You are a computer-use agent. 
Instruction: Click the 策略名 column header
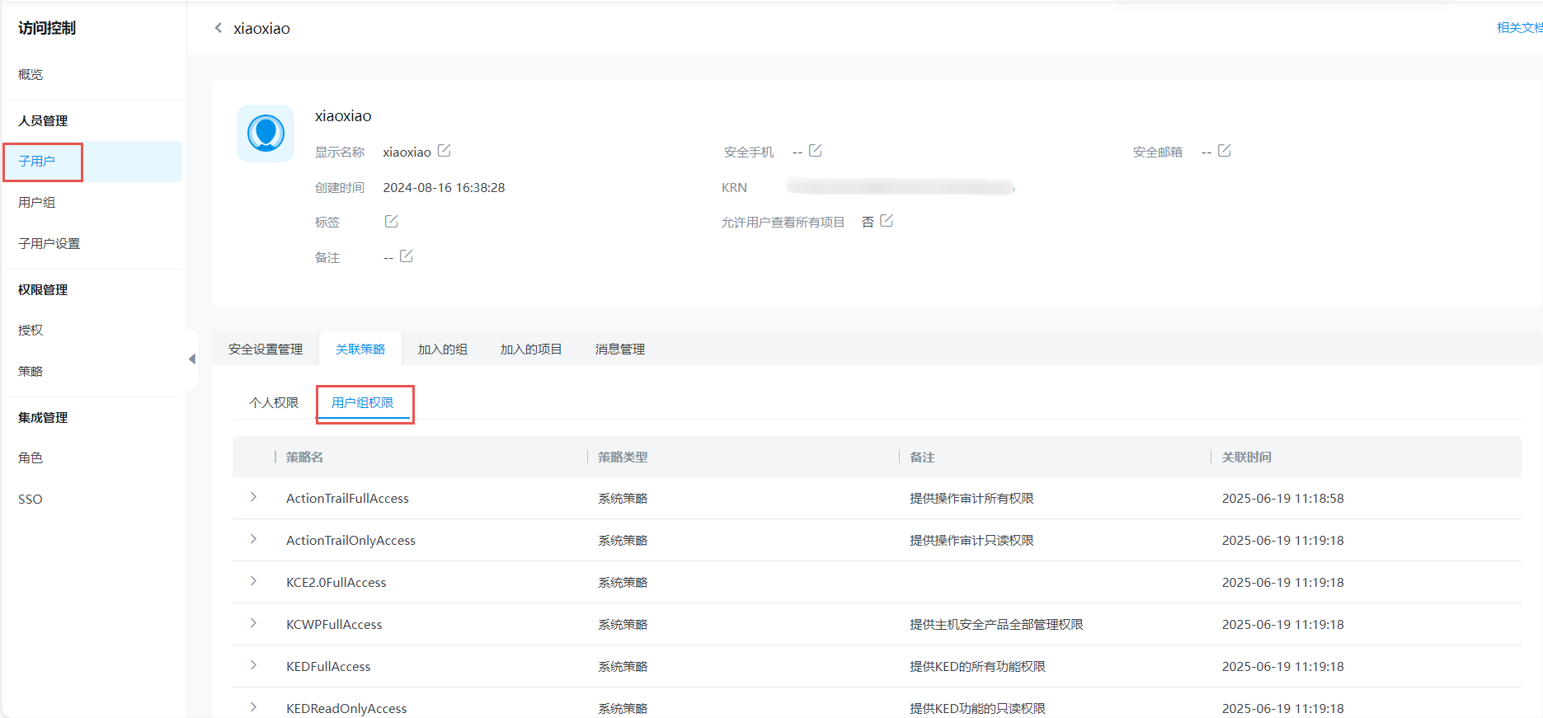(x=304, y=458)
